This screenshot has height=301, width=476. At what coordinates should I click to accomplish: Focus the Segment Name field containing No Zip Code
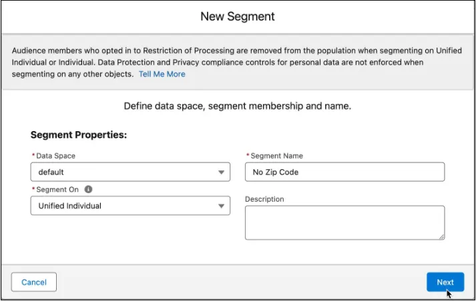(x=344, y=172)
